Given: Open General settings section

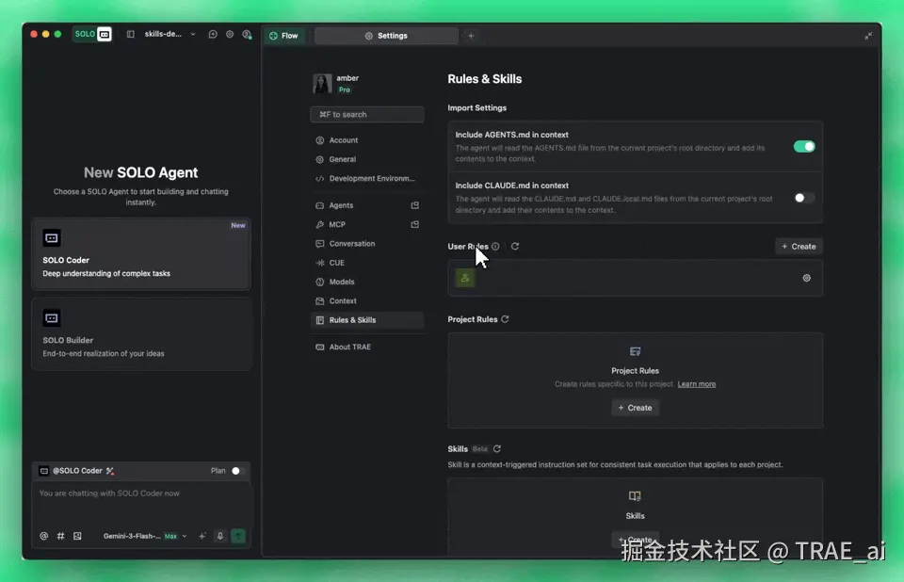Looking at the screenshot, I should [x=367, y=159].
